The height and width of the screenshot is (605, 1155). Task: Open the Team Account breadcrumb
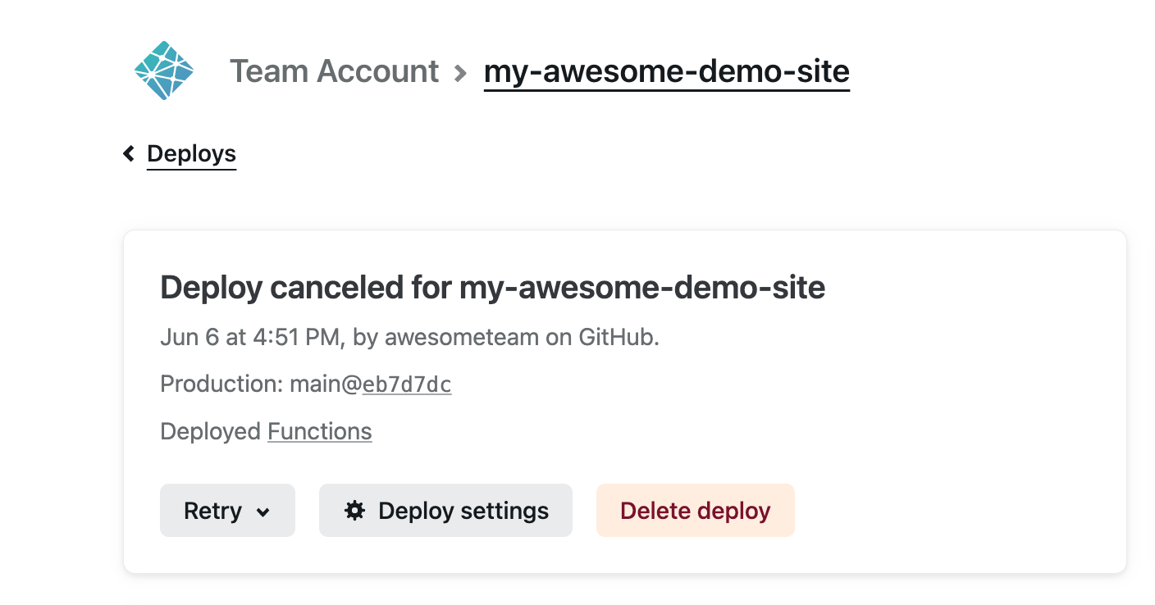pos(334,71)
